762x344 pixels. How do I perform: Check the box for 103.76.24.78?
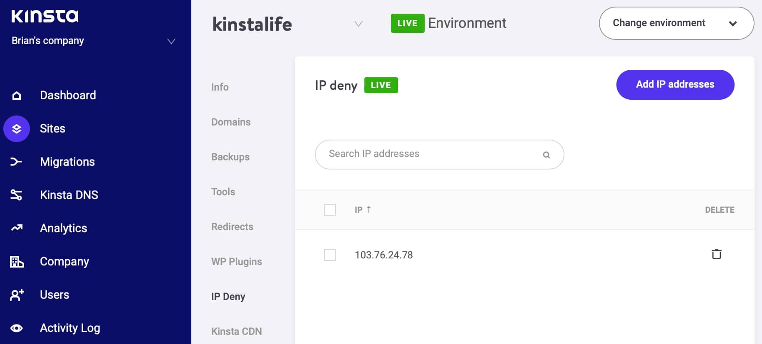pos(330,255)
